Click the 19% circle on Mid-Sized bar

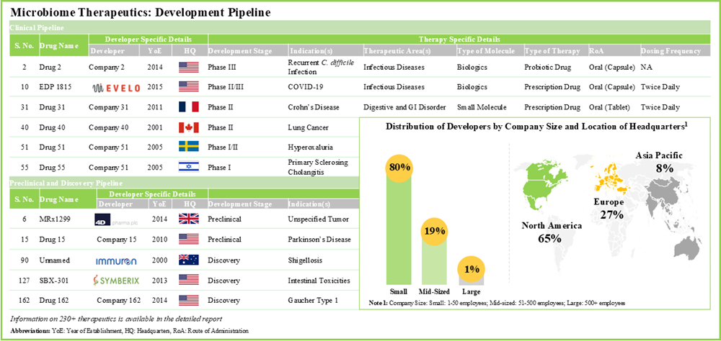(x=436, y=232)
